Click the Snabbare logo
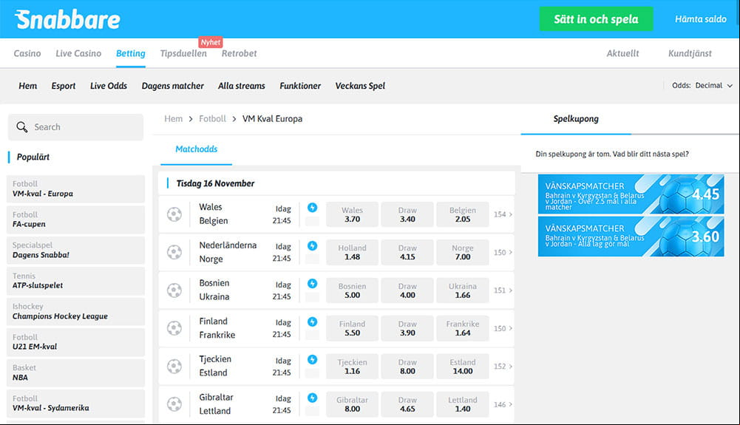 [67, 19]
